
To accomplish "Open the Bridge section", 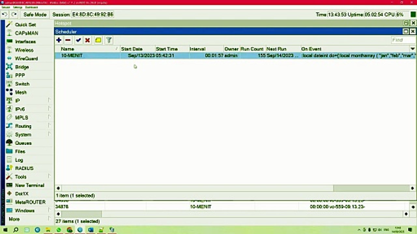I will [22, 67].
